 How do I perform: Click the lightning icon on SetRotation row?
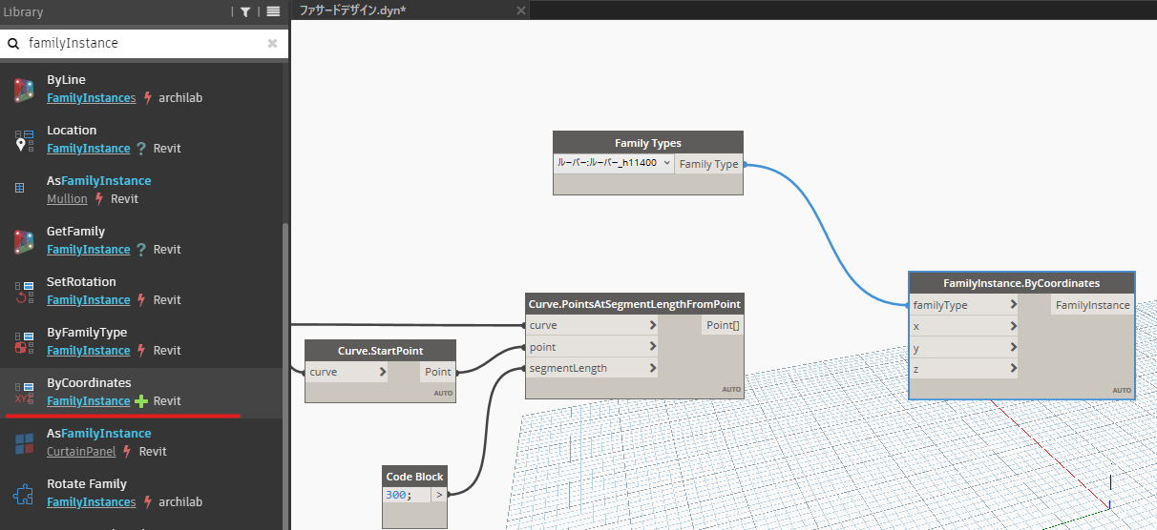141,300
